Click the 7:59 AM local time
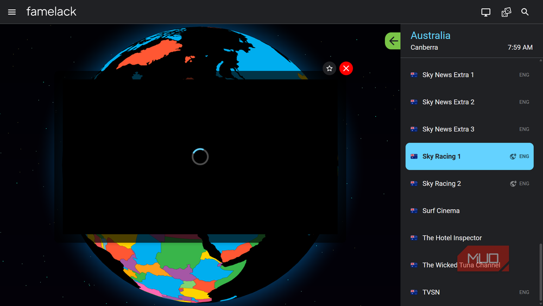This screenshot has width=543, height=306. point(520,47)
